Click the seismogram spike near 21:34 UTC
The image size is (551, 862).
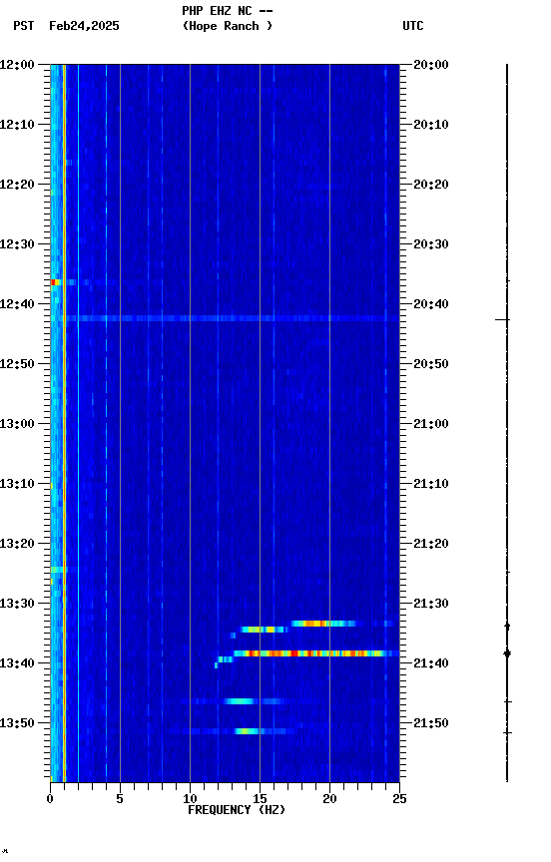coord(507,627)
